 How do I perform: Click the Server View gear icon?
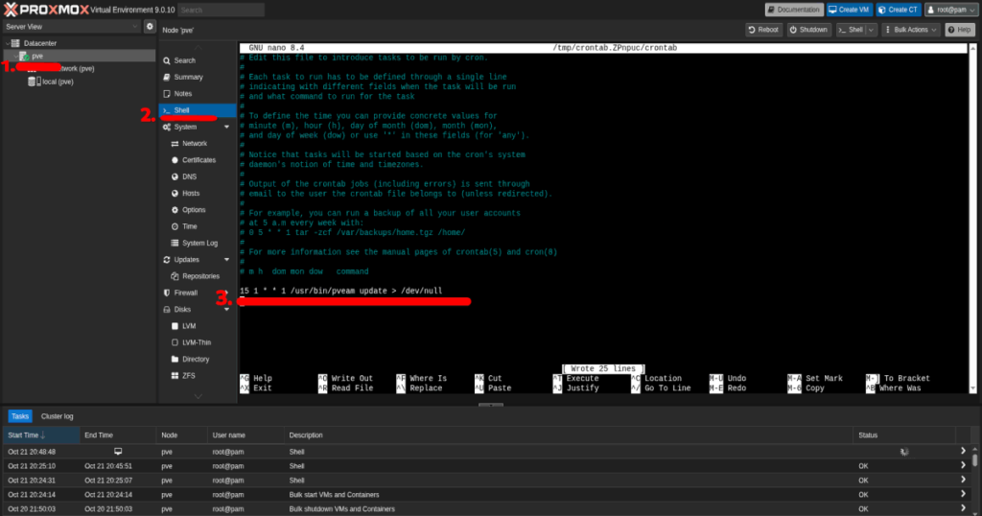point(150,27)
